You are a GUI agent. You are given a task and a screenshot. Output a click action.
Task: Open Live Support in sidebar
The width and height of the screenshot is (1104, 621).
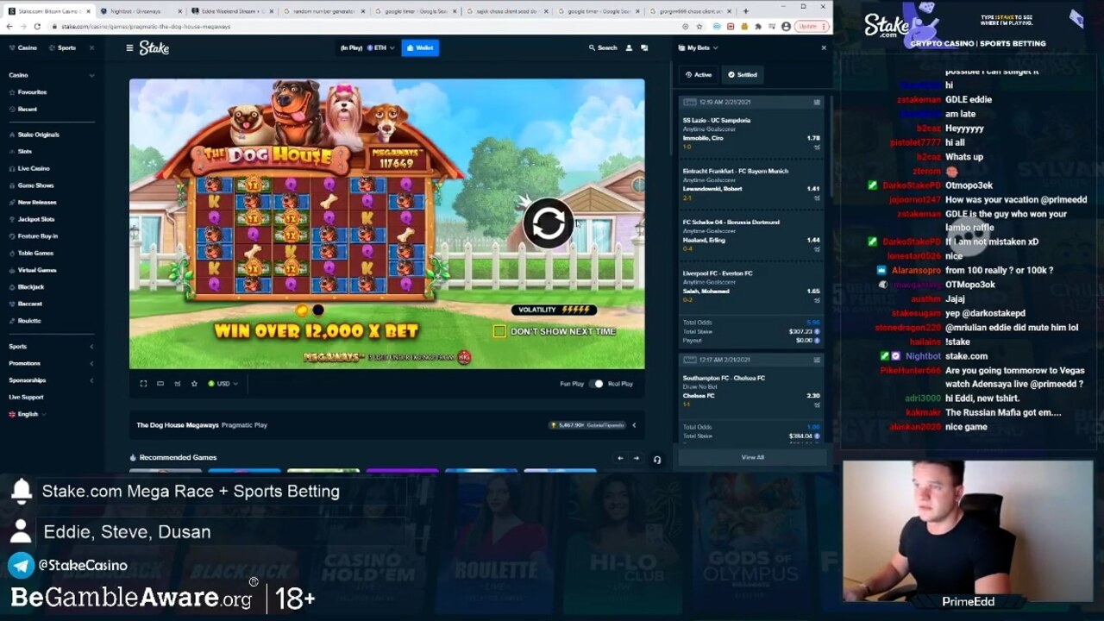click(x=26, y=397)
